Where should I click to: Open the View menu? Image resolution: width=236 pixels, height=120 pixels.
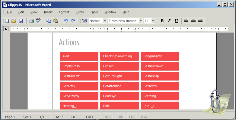click(x=34, y=12)
